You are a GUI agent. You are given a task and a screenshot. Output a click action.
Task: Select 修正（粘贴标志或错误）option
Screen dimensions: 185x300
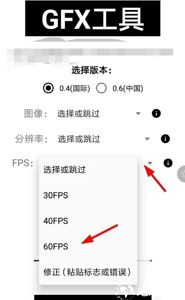click(x=88, y=272)
